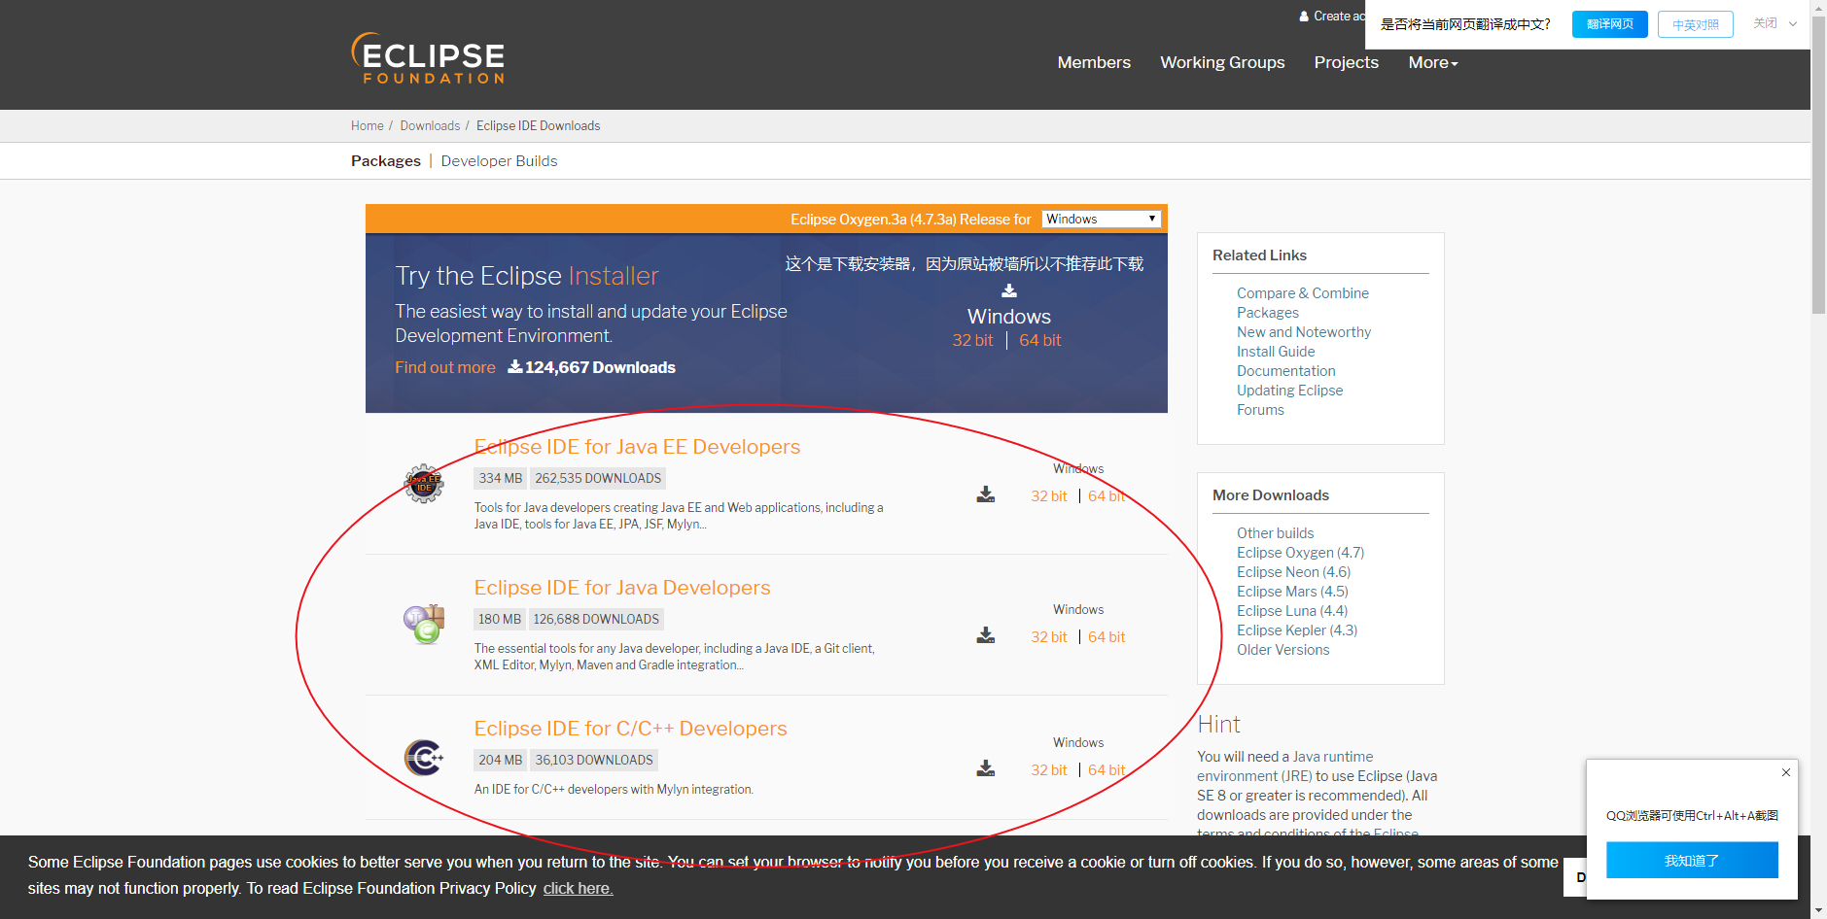Image resolution: width=1827 pixels, height=919 pixels.
Task: Open the Updating Eclipse link
Action: [1289, 391]
